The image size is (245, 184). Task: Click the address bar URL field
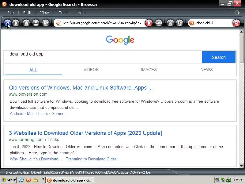102,23
